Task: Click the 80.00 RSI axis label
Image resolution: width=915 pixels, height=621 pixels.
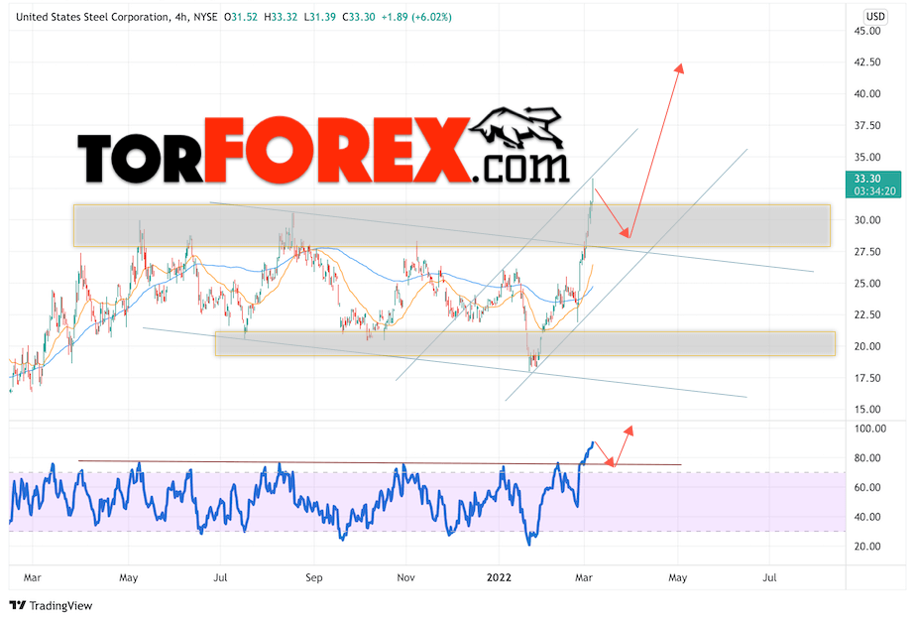Action: click(867, 457)
